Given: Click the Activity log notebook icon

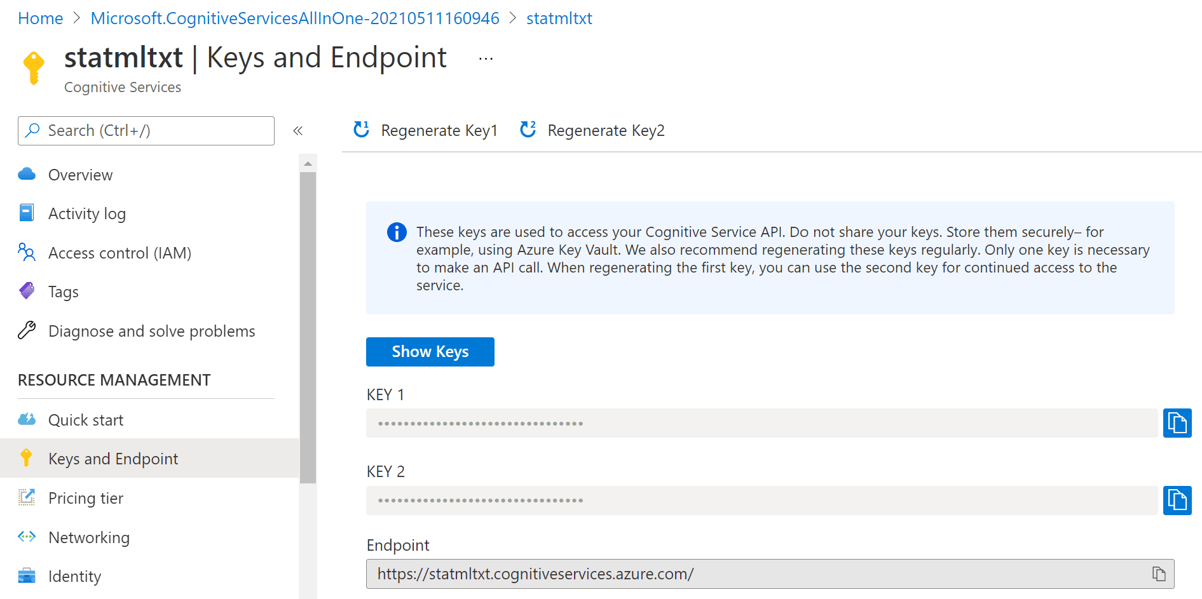Looking at the screenshot, I should coord(27,213).
